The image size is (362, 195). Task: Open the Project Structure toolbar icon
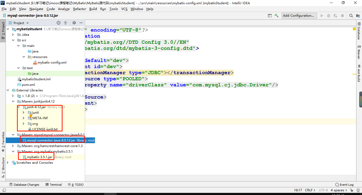click(x=358, y=16)
